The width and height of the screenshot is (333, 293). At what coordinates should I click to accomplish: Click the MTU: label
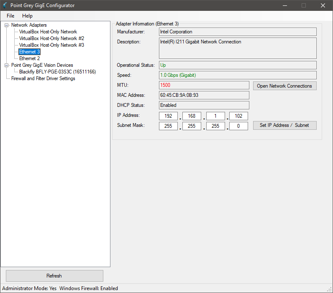click(x=123, y=85)
